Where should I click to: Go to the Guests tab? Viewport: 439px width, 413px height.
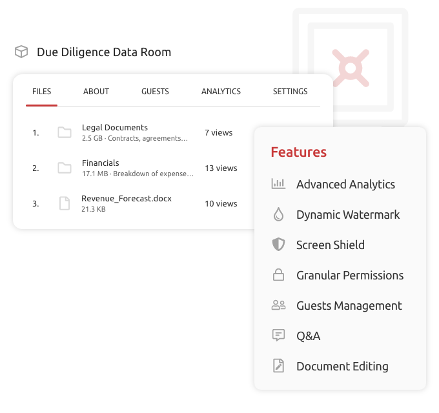click(155, 92)
